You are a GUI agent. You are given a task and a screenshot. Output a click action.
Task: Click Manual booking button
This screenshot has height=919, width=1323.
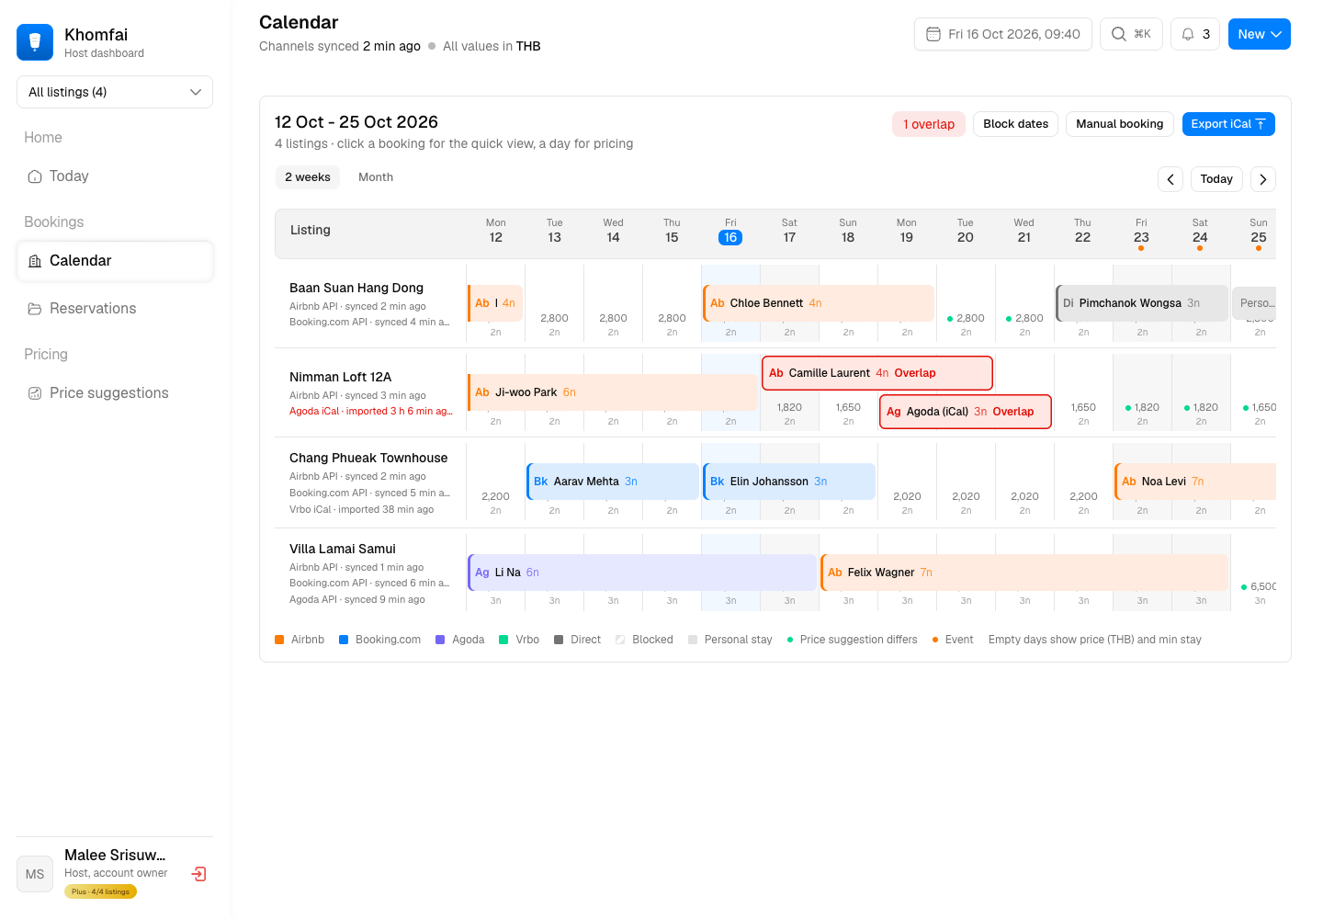pyautogui.click(x=1119, y=124)
